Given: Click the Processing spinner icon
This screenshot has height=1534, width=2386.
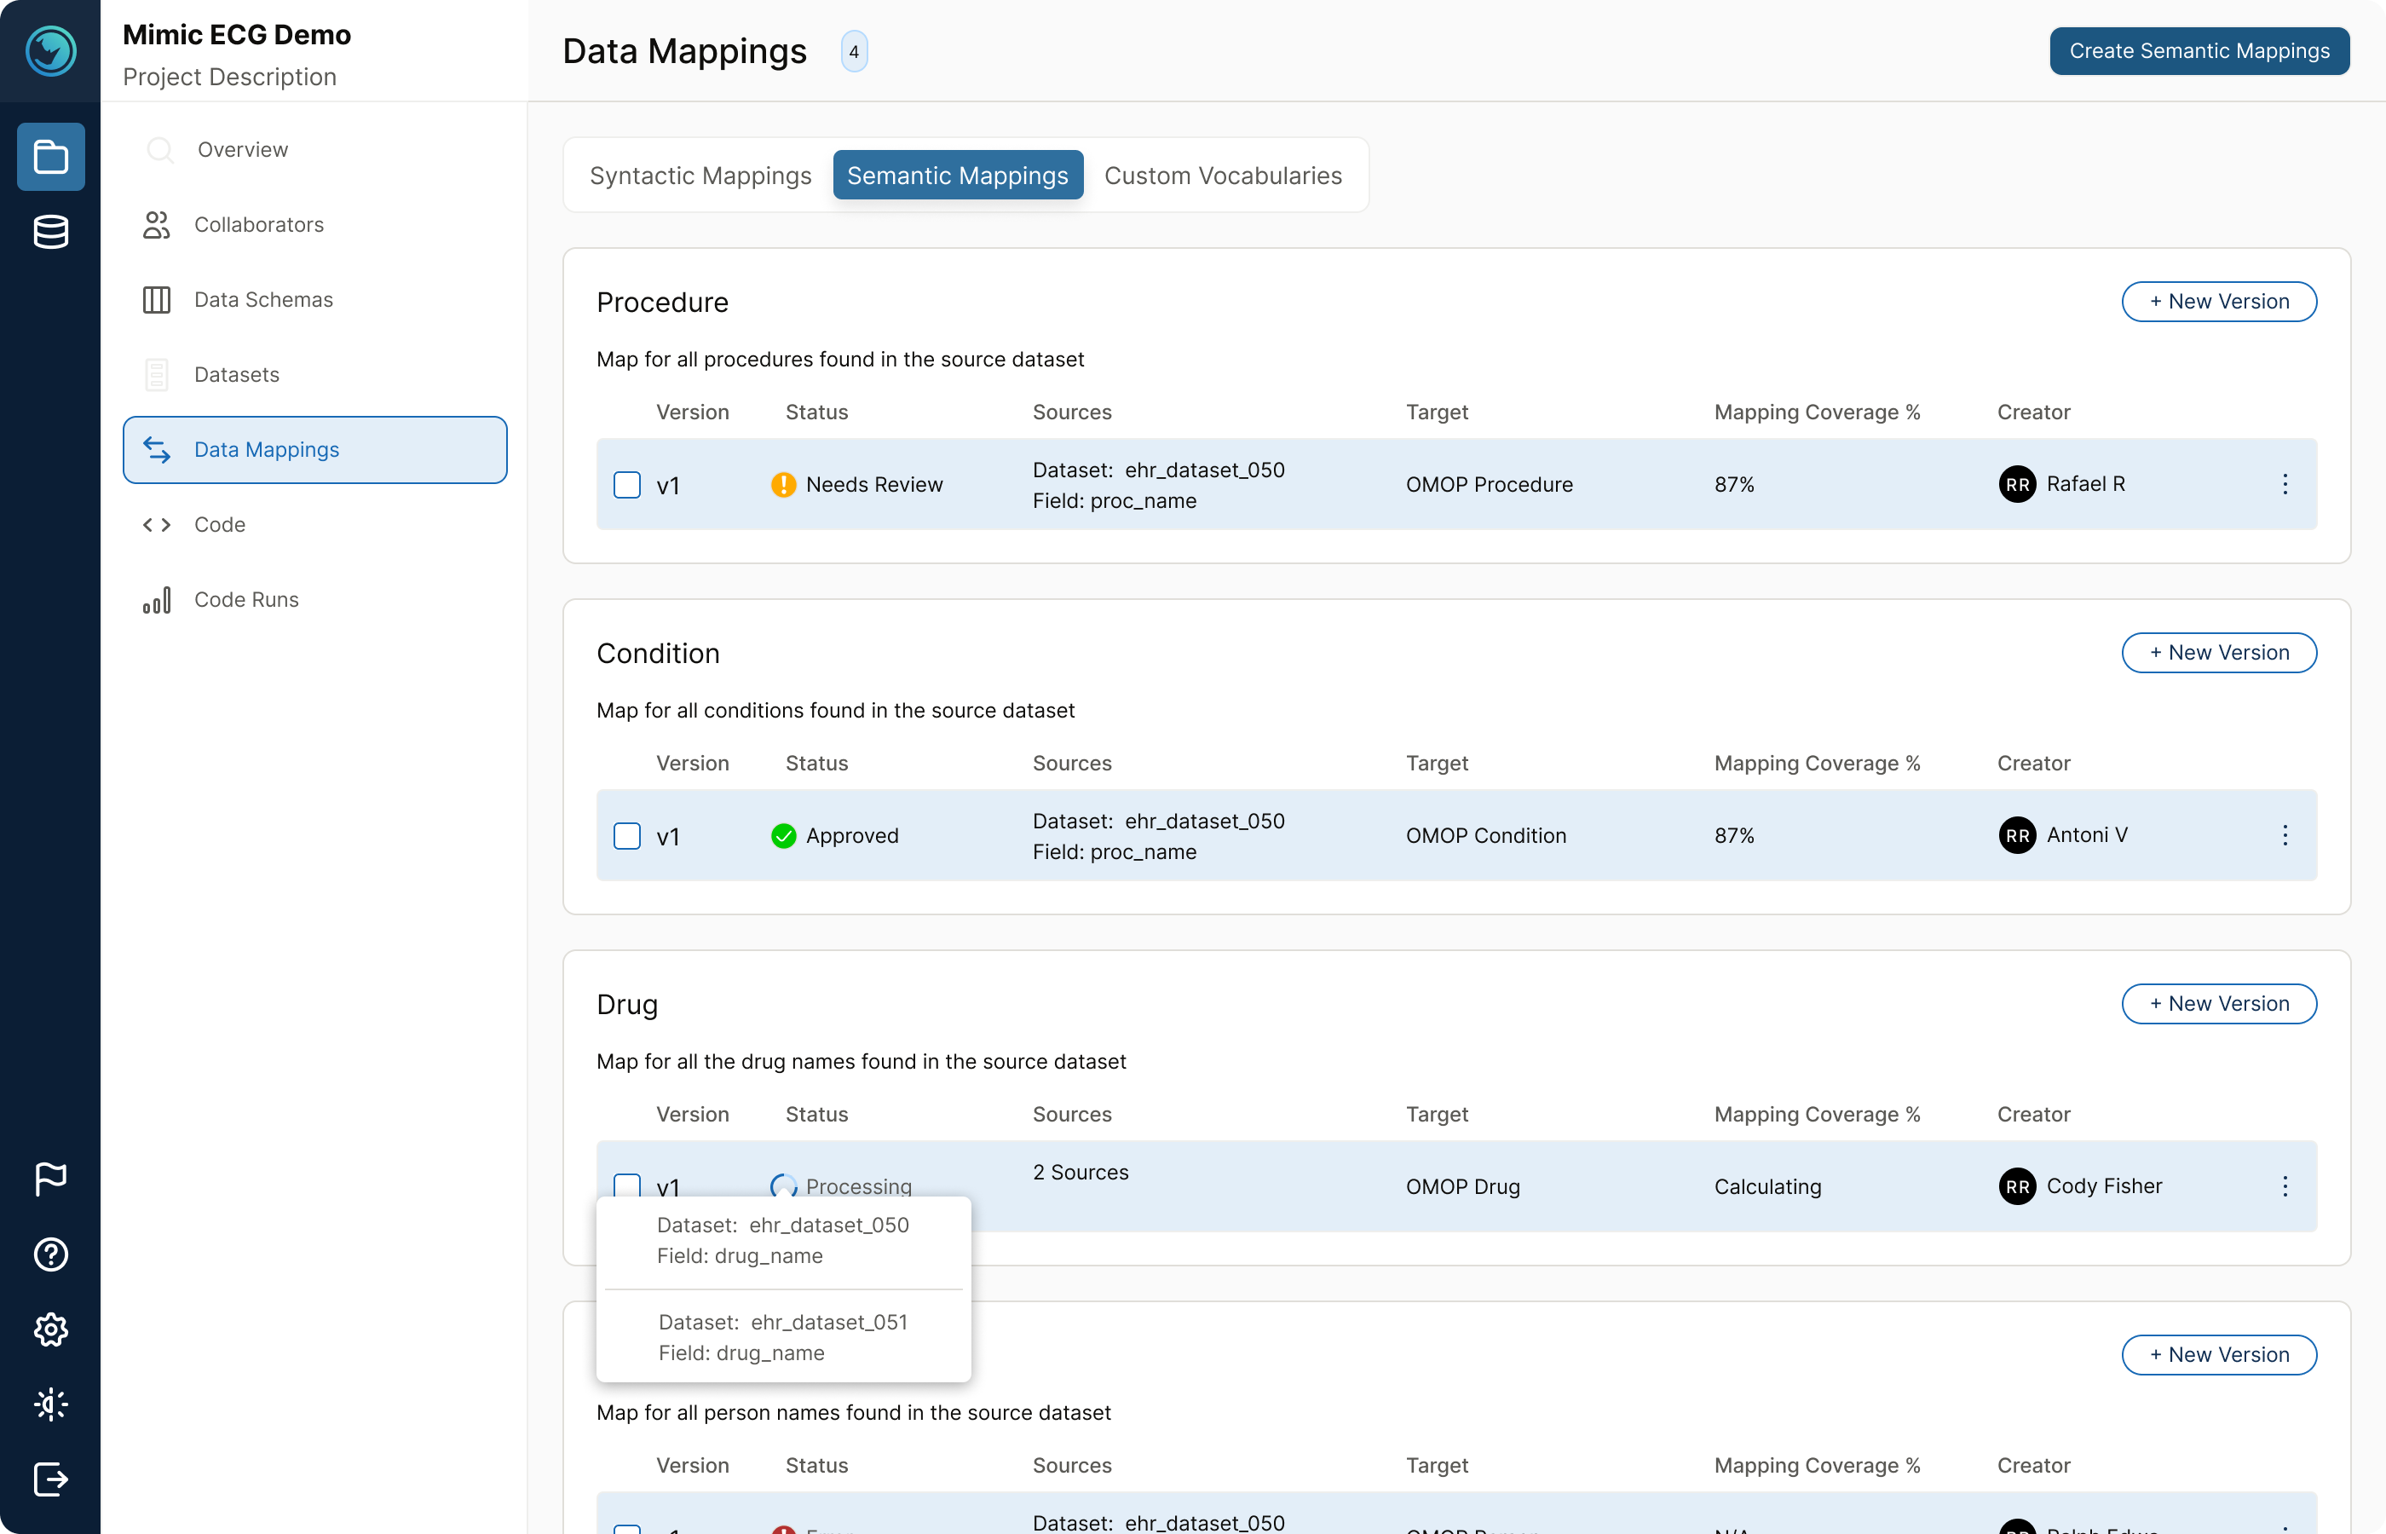Looking at the screenshot, I should click(x=784, y=1185).
